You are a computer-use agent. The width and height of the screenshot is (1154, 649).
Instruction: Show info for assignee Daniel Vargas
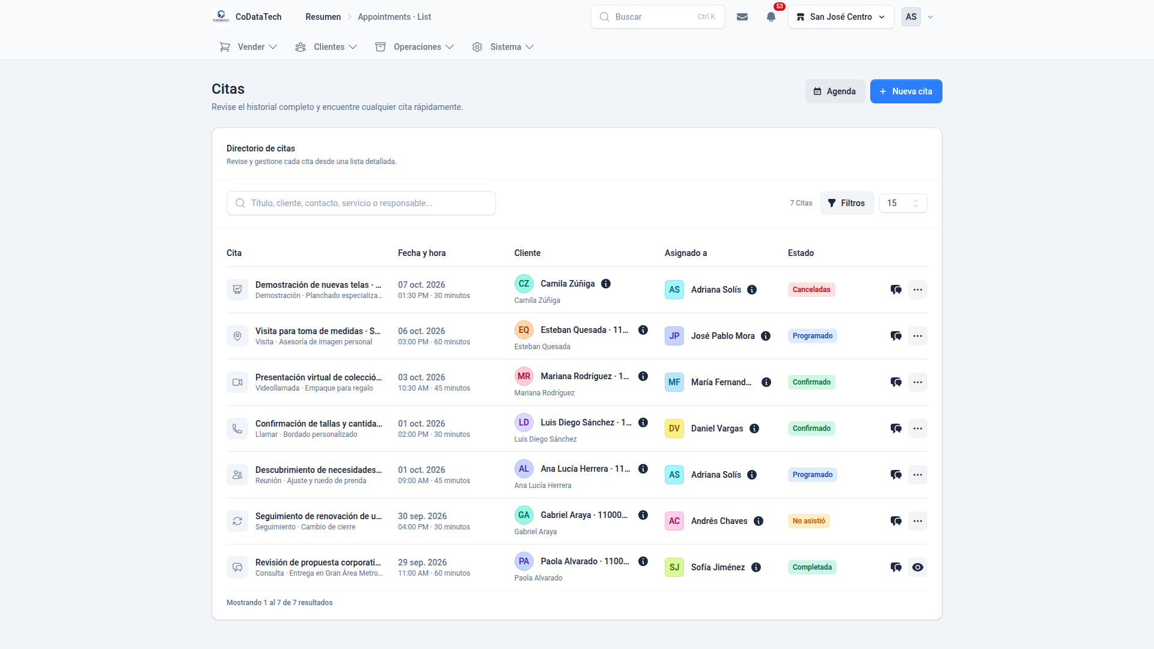tap(754, 428)
